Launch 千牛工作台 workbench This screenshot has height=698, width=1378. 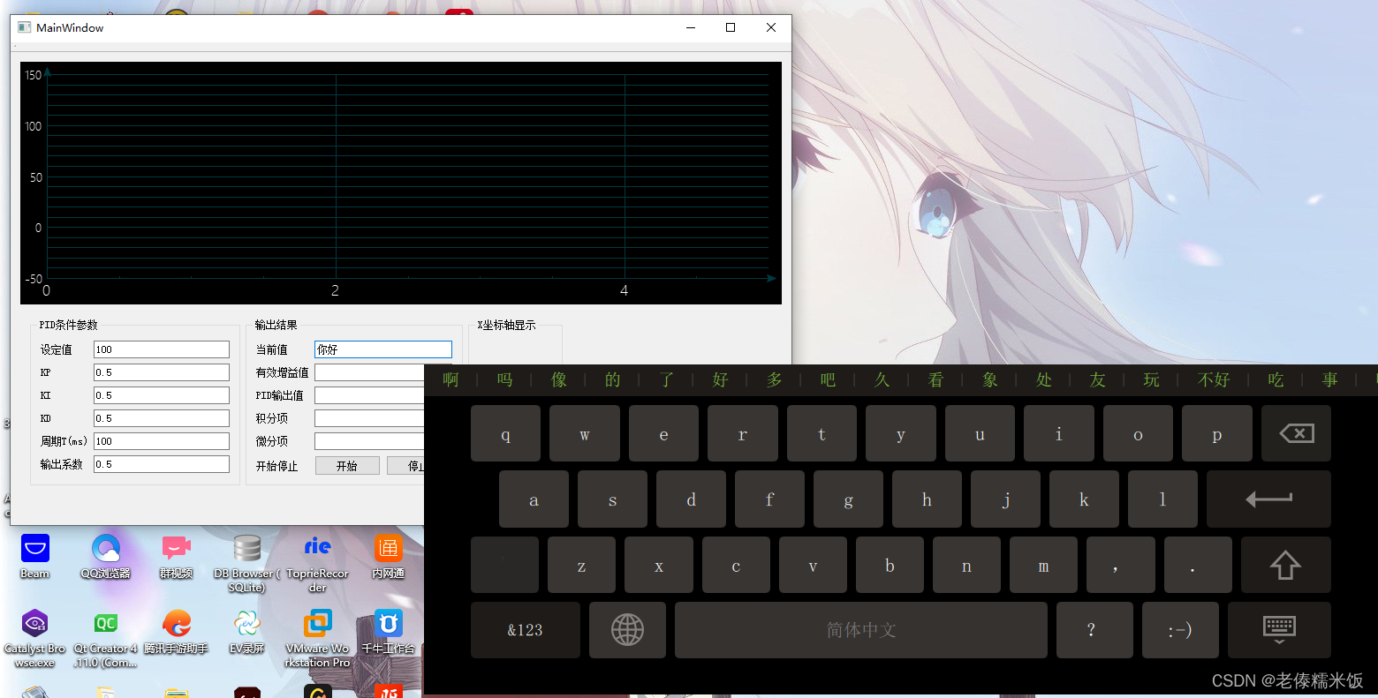coord(388,624)
